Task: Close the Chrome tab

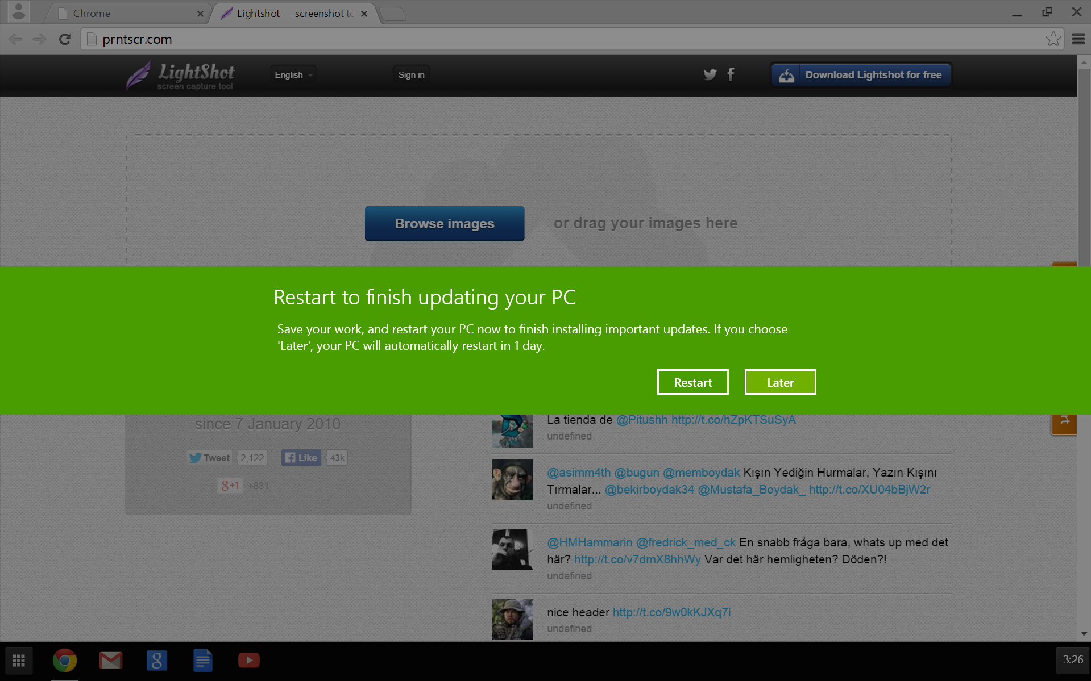Action: [200, 14]
